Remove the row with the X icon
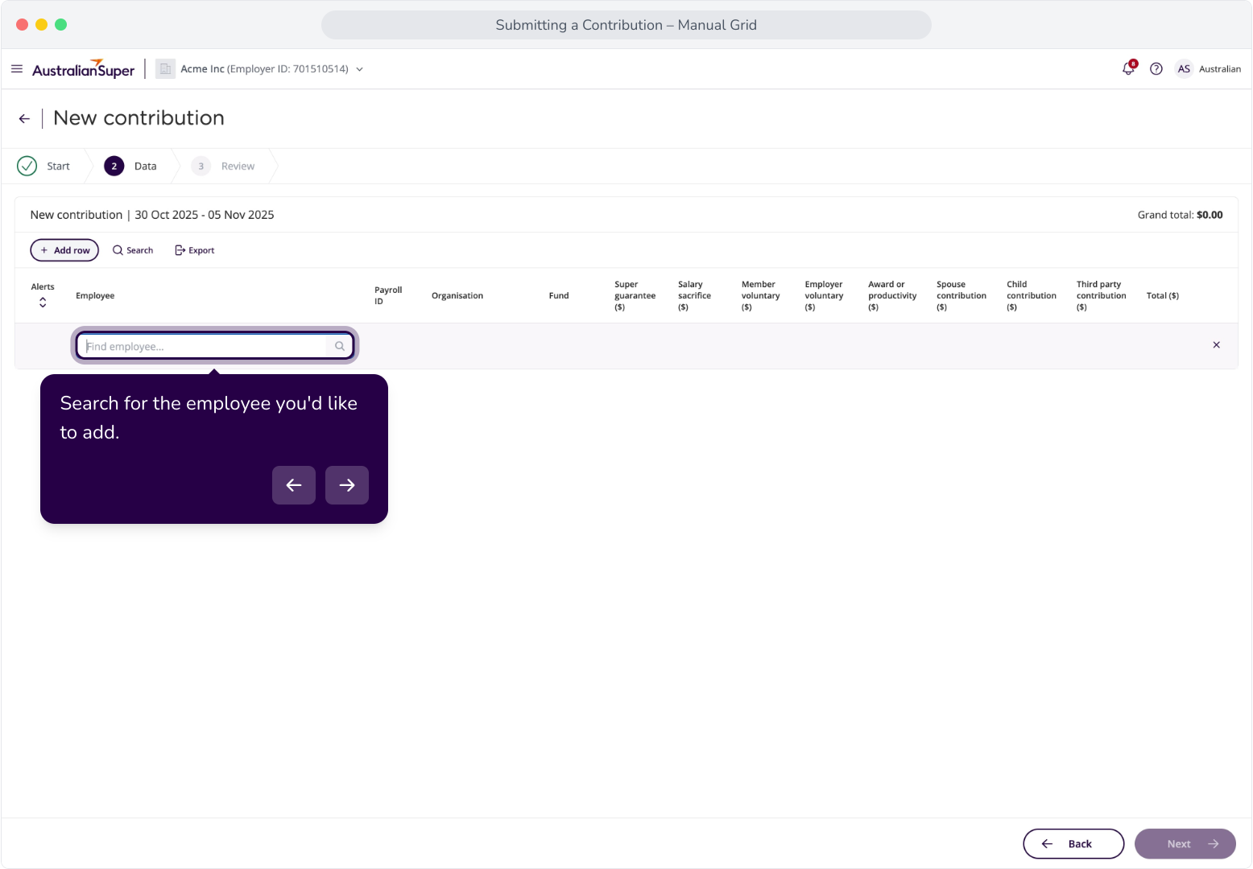Viewport: 1253px width, 869px height. pos(1216,345)
